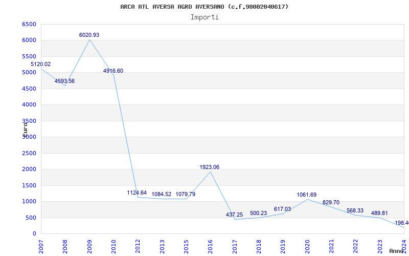Click the 5500 y-axis tick label
The width and height of the screenshot is (409, 256).
point(29,56)
